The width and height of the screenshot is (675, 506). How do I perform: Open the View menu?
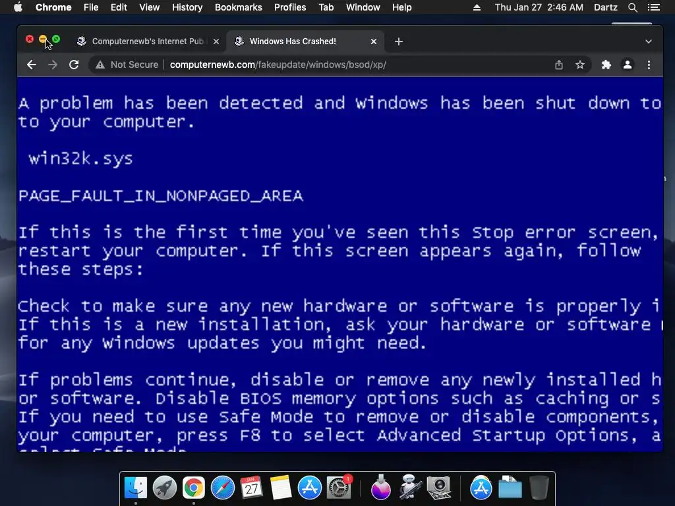click(x=150, y=7)
